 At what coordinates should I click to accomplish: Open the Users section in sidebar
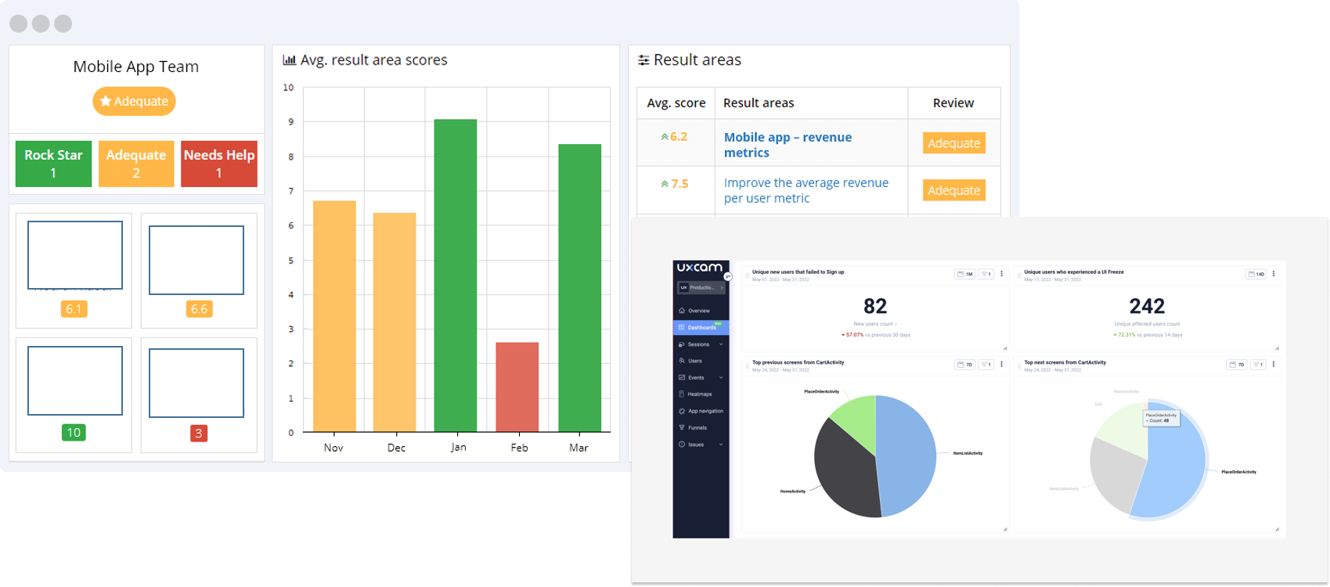pos(694,361)
